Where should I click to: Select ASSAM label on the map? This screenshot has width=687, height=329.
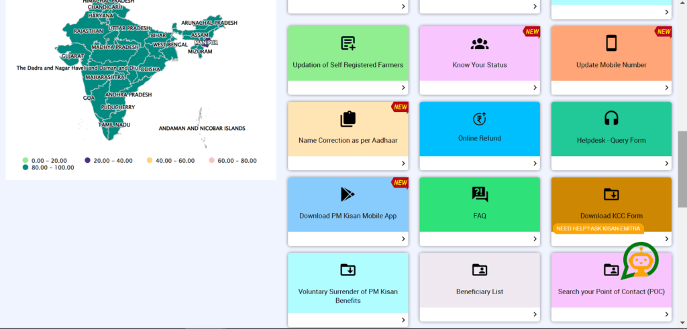click(199, 35)
